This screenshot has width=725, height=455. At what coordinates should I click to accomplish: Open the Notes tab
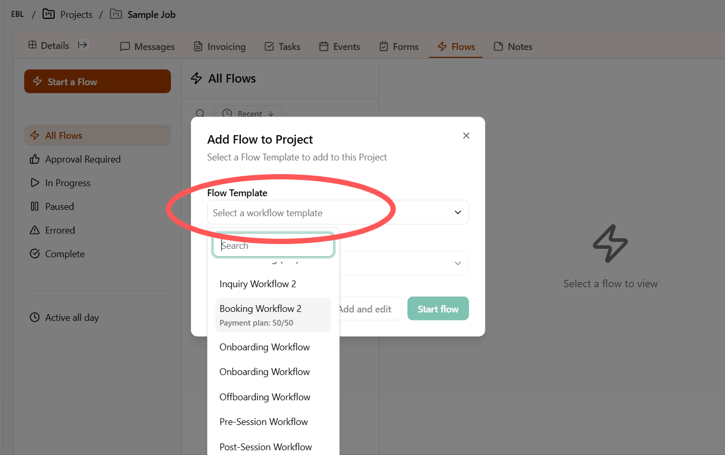513,46
